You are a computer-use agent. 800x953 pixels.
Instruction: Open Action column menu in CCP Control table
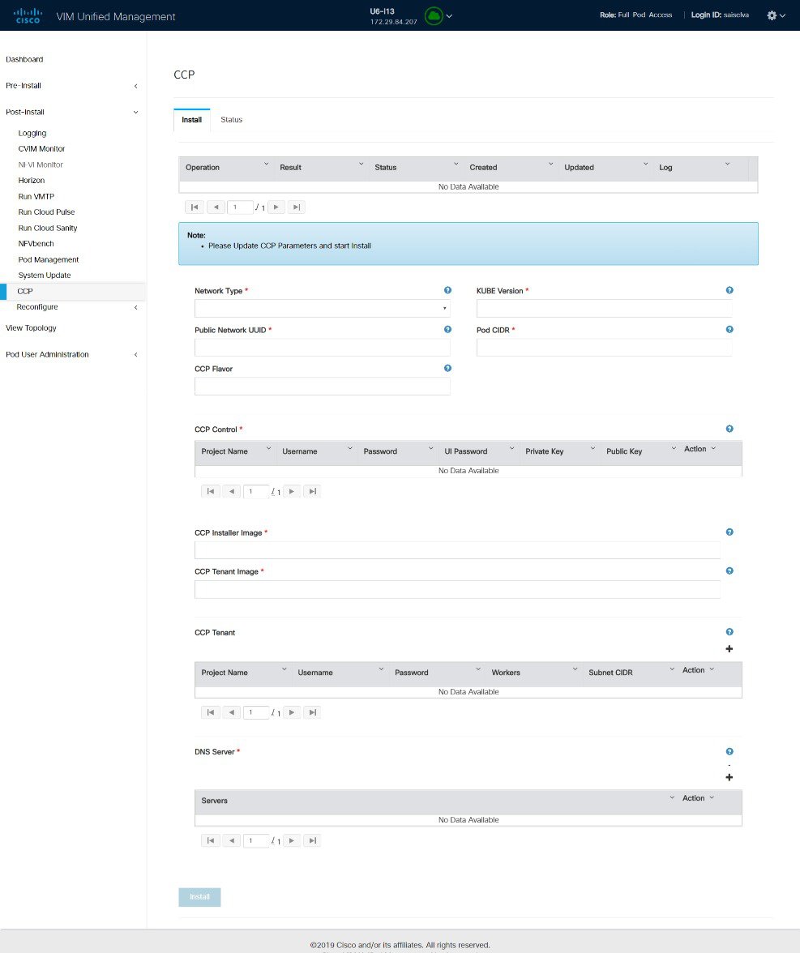point(713,449)
